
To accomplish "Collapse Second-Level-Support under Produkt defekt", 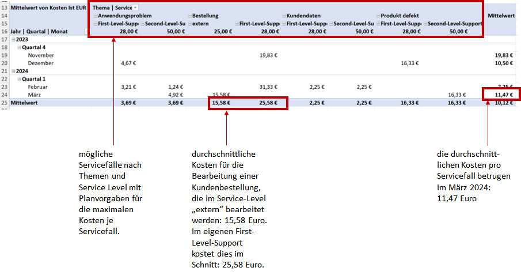I will 425,24.
